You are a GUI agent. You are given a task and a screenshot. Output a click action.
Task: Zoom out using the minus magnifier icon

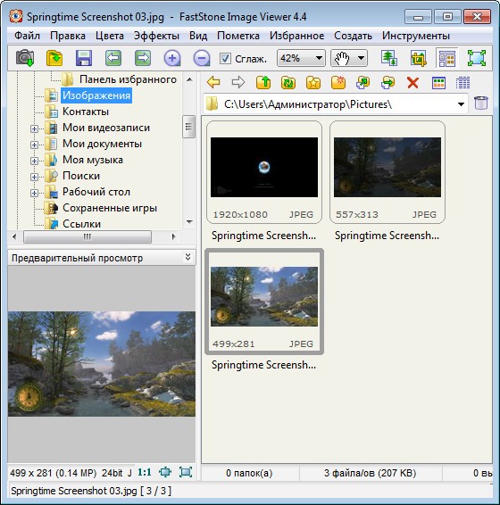pos(202,58)
